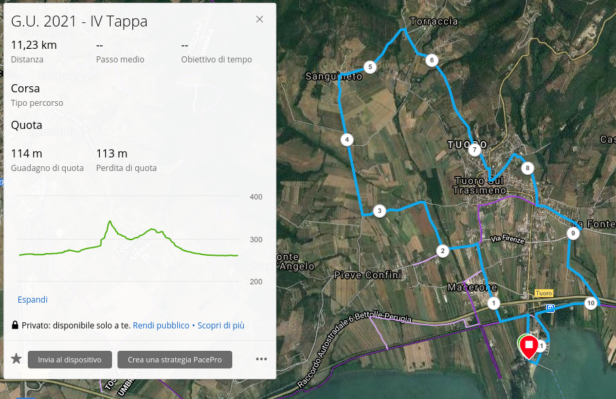Click the train station icon near Tuoro
The image size is (616, 399).
tap(550, 307)
